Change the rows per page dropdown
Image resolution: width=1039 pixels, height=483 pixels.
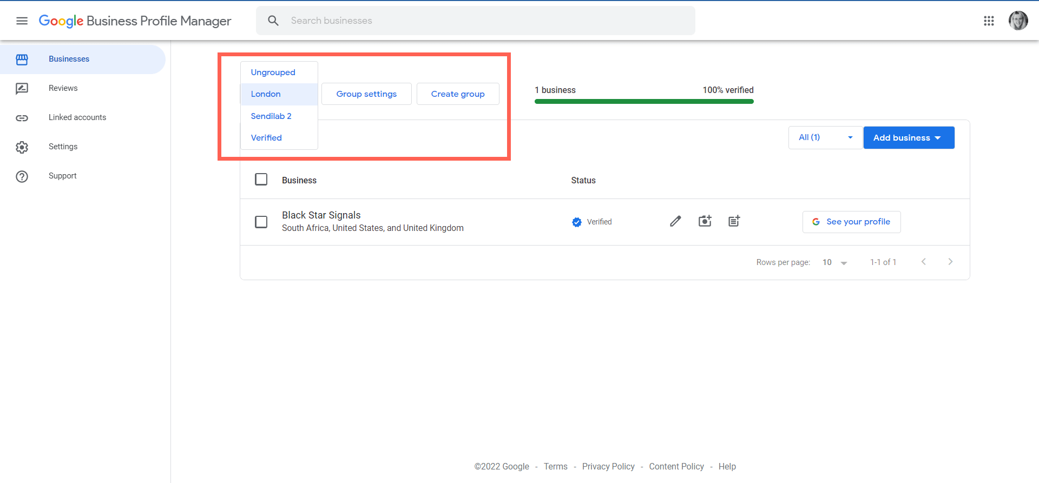point(834,262)
